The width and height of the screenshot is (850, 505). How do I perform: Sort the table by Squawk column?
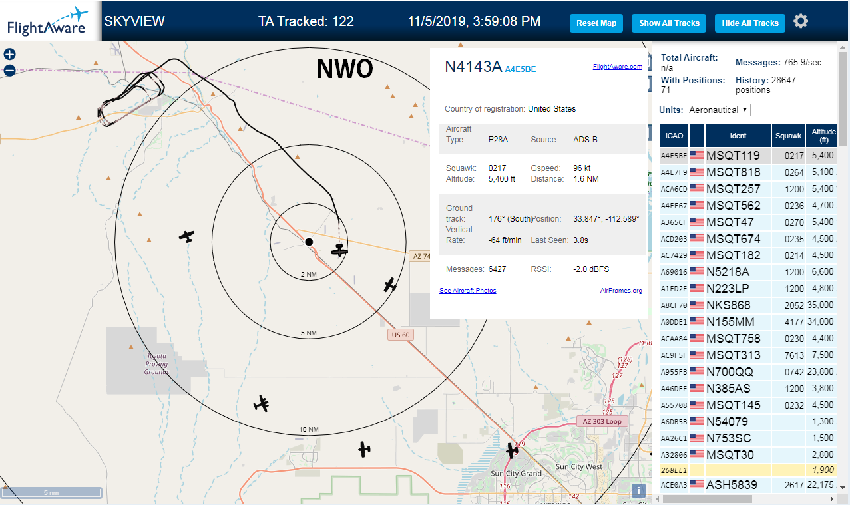click(x=789, y=136)
